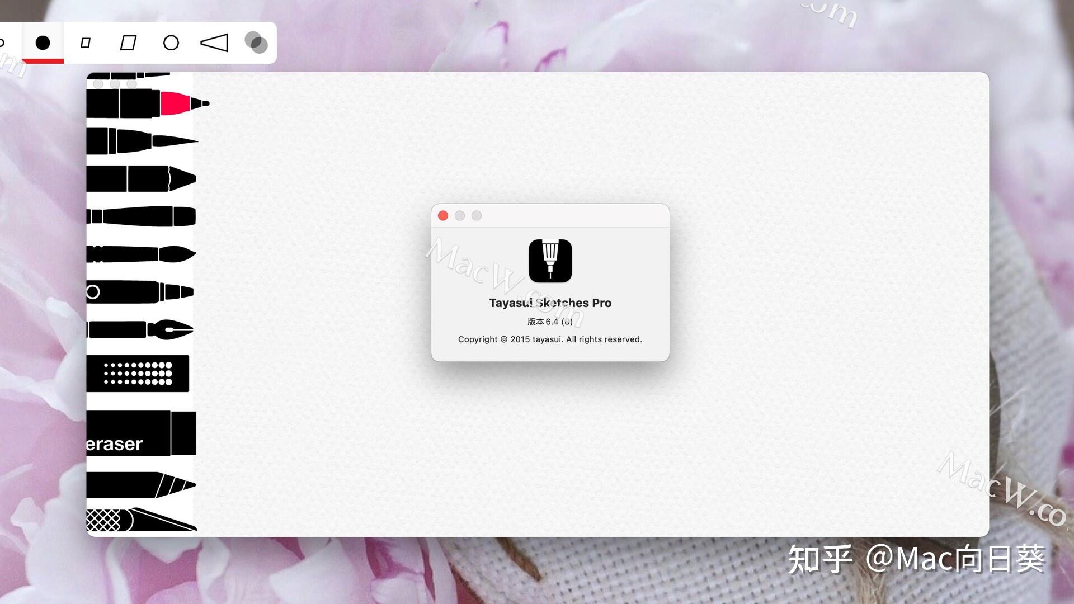Screen dimensions: 1074x604
Task: Click the version 6.4 text in dialog
Action: (550, 322)
